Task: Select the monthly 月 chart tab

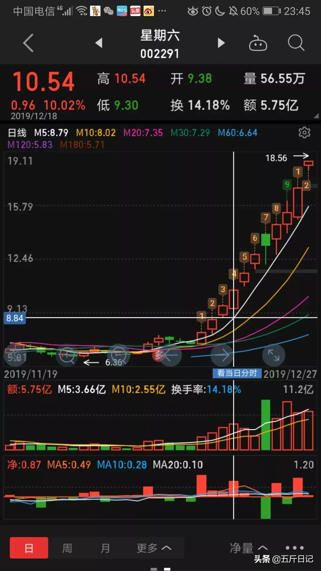Action: (x=105, y=548)
